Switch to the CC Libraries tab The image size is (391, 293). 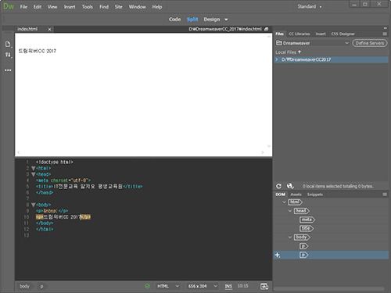[300, 34]
